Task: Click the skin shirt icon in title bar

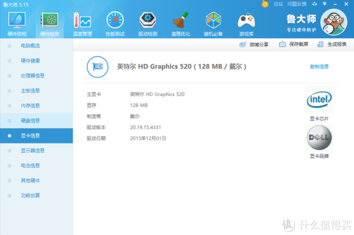Action: [314, 4]
